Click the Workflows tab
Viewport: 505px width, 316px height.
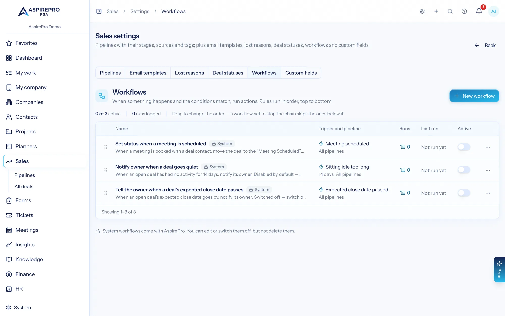264,73
